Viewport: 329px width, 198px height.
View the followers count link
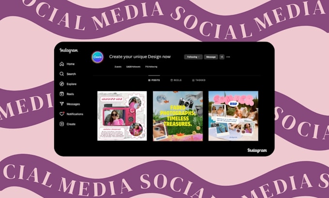coord(133,67)
